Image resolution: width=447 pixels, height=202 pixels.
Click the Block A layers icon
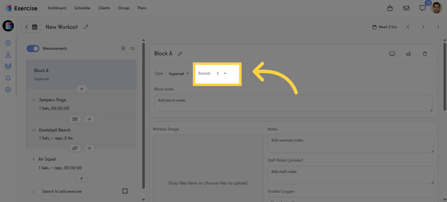point(408,54)
